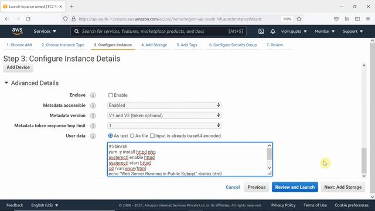Click the inner form vertical scrollbar thumb
Image resolution: width=375 pixels, height=211 pixels.
tap(364, 161)
